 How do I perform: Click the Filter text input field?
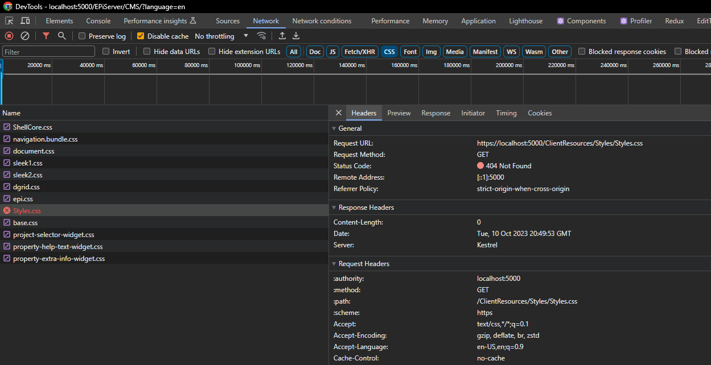(x=48, y=52)
